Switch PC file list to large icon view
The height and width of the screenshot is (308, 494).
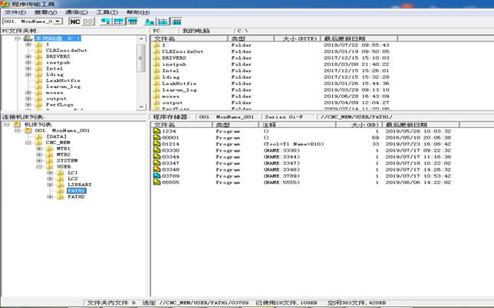coord(106,21)
